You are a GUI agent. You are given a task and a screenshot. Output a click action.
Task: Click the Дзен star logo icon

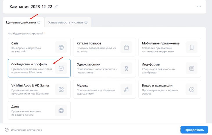61,110
